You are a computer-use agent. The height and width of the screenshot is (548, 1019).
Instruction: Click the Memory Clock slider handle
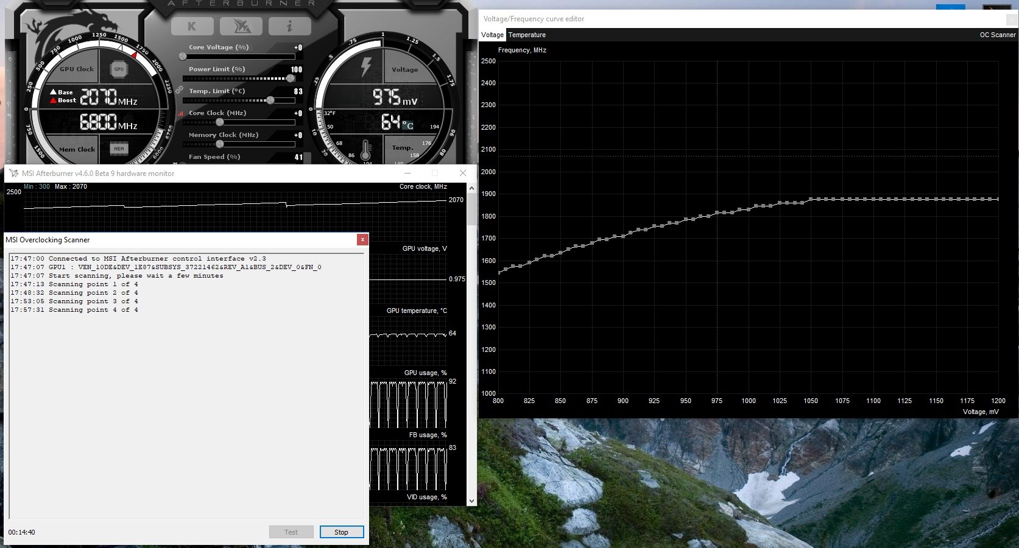click(x=220, y=144)
